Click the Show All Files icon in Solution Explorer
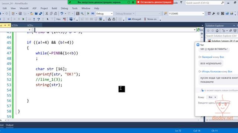The width and height of the screenshot is (238, 133). [235, 31]
